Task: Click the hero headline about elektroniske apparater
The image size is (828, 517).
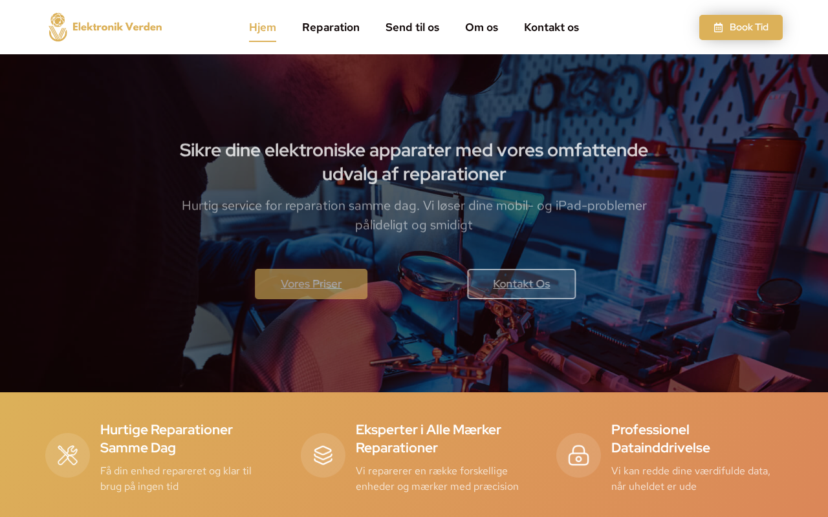Action: 414,162
